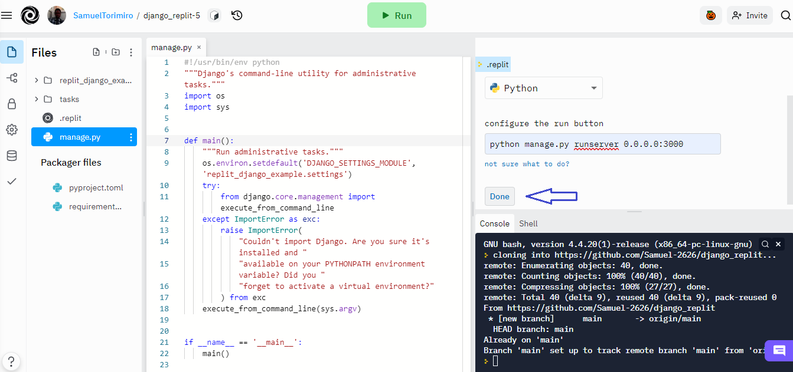793x372 pixels.
Task: Click the run command input field
Action: (x=602, y=144)
